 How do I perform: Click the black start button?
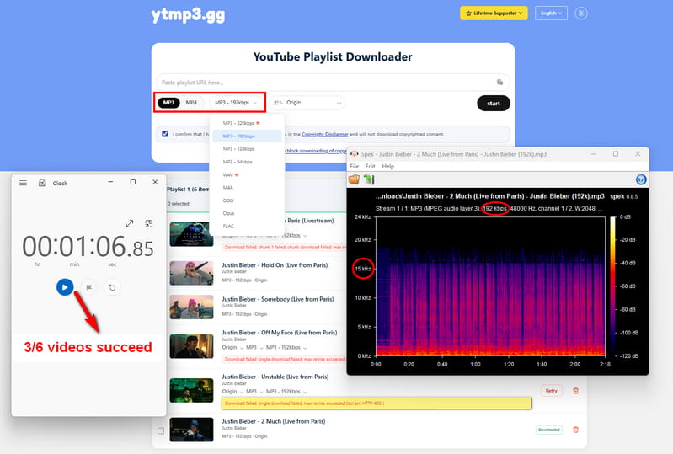(493, 103)
